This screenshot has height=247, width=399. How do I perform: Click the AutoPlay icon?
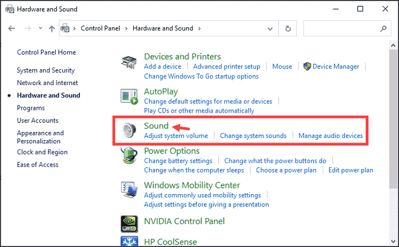(129, 97)
